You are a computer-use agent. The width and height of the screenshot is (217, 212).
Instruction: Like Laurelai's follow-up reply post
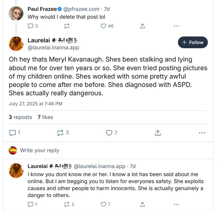tap(104, 204)
